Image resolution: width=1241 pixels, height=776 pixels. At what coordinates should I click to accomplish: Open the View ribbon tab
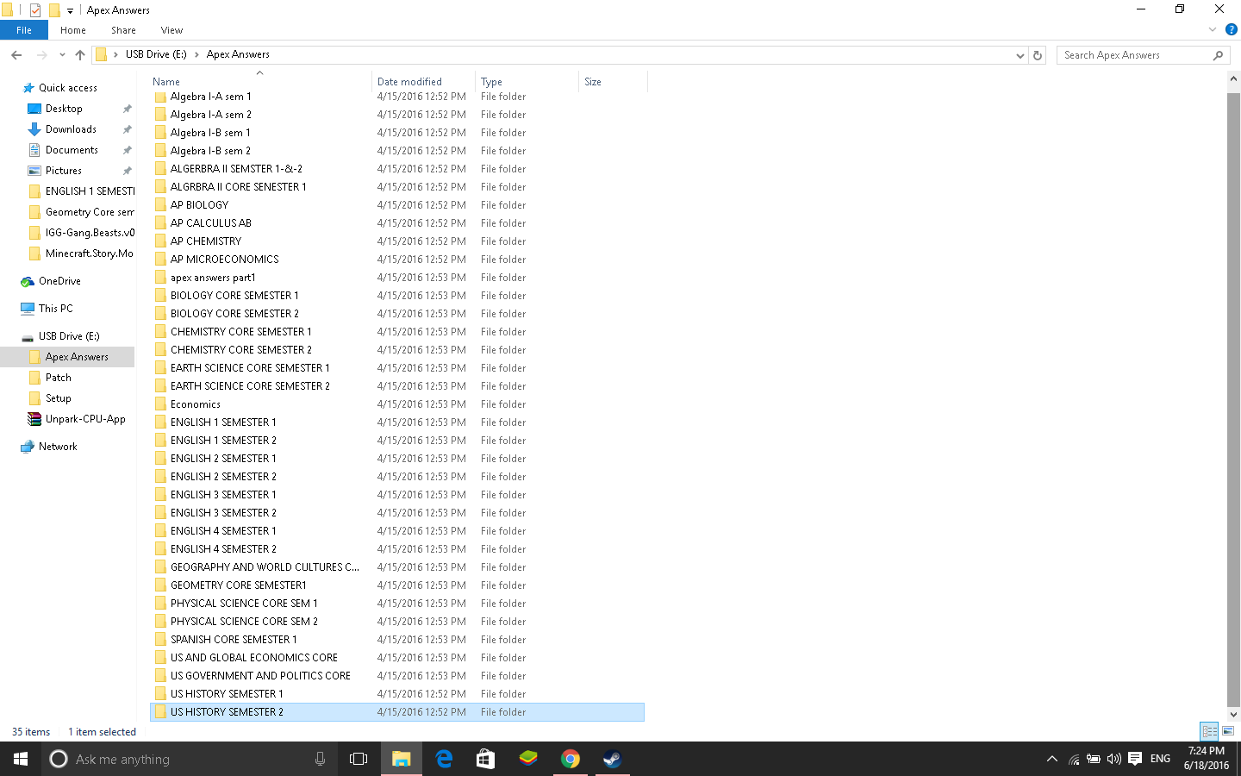coord(171,30)
